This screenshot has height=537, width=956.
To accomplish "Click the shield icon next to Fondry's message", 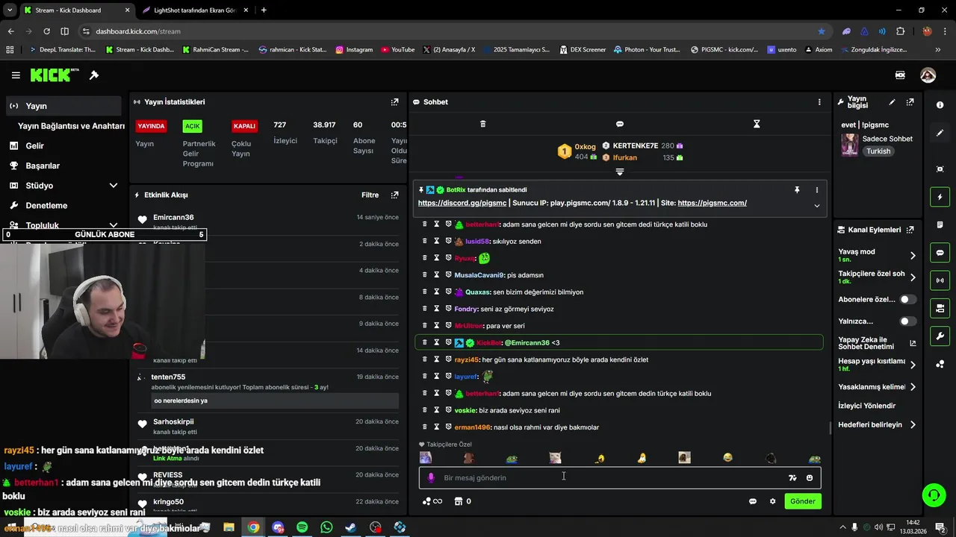I will coord(449,309).
